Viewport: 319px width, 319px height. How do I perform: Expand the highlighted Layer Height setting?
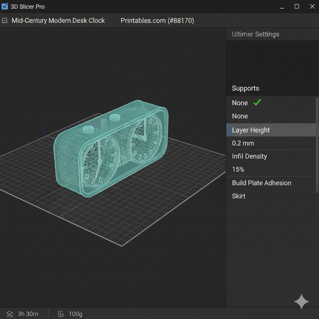[251, 130]
